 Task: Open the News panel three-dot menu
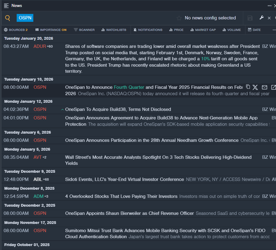(269, 6)
